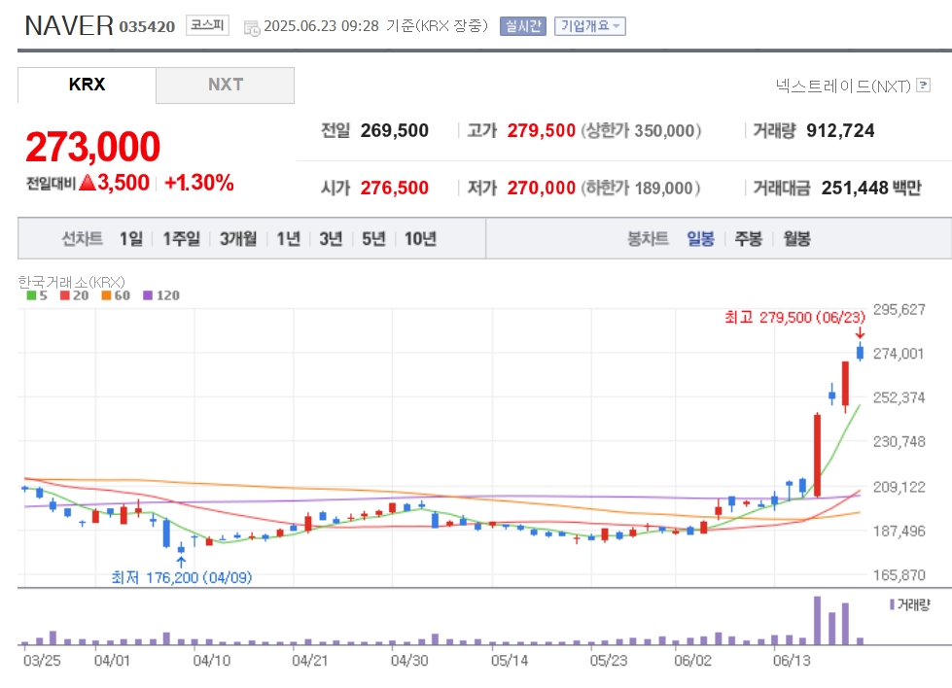Click the latest blue candle at chart top
Screen dimensions: 952x688
pyautogui.click(x=860, y=352)
